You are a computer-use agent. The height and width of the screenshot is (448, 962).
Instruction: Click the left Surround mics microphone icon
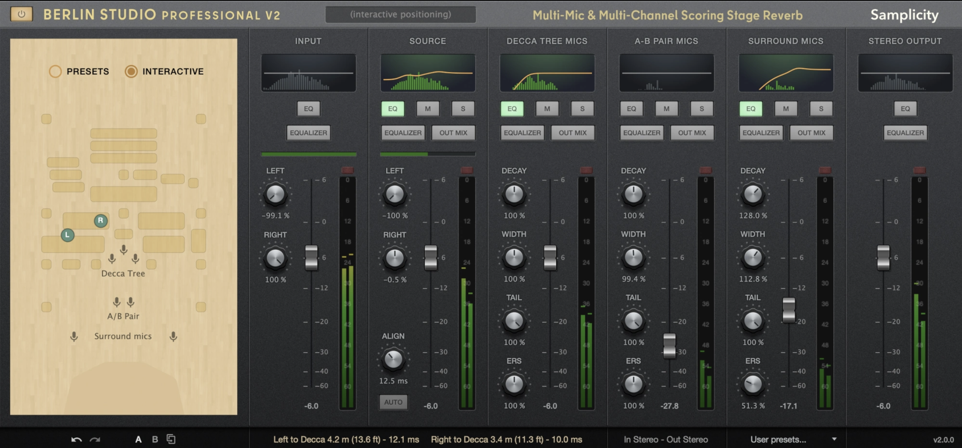74,336
